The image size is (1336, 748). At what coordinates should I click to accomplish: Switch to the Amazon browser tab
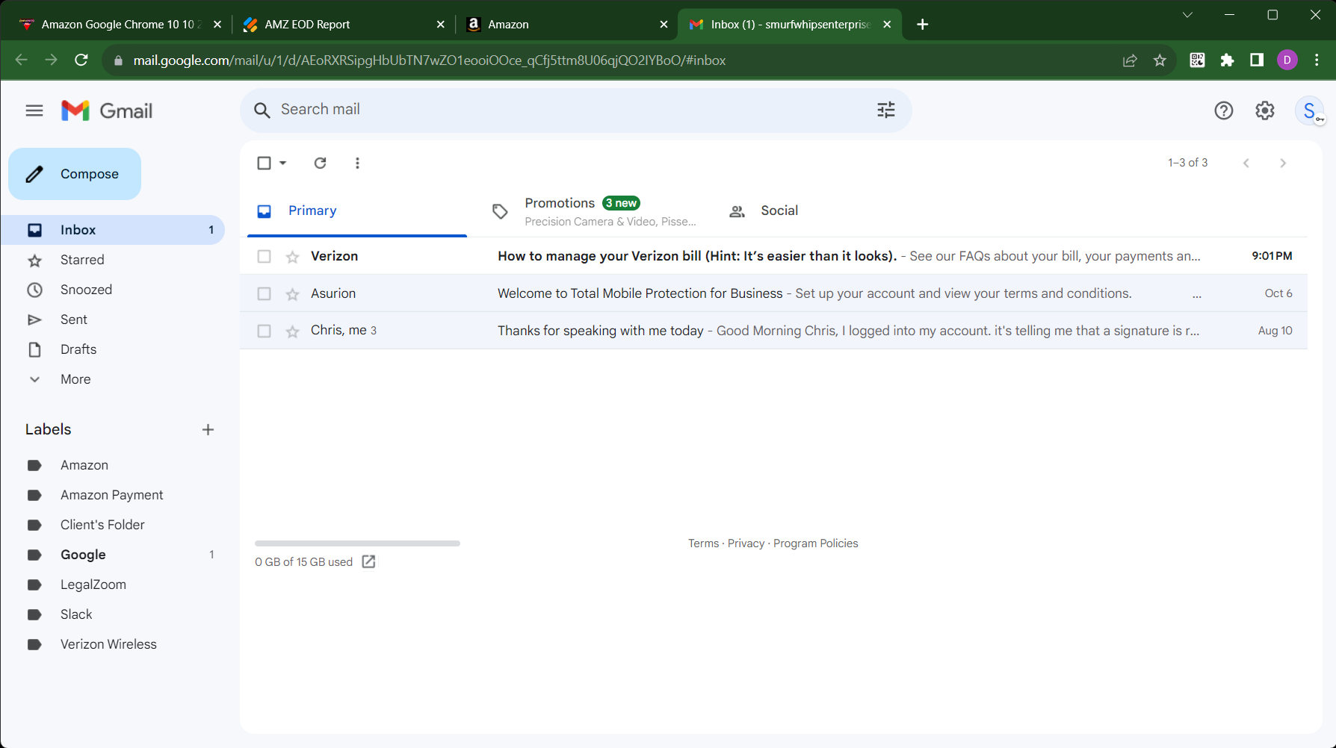[566, 25]
